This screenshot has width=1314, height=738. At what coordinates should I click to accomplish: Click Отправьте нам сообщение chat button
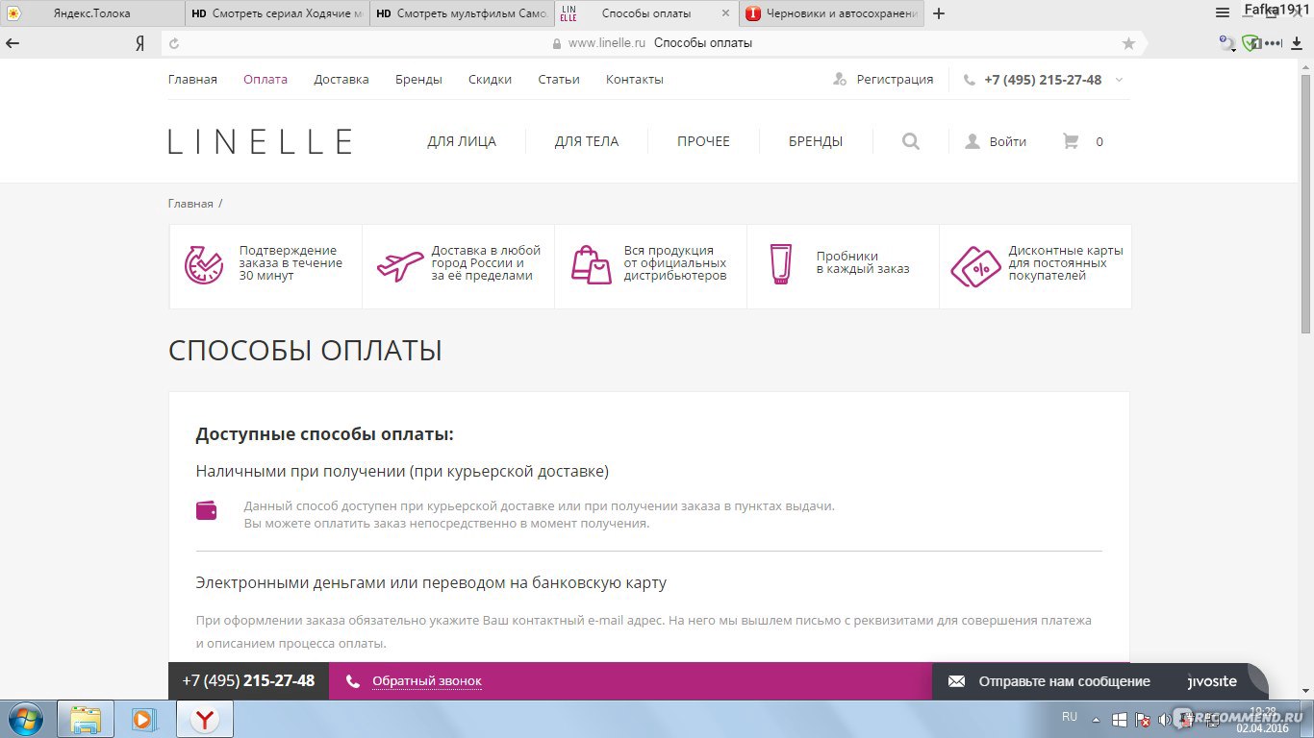[x=1064, y=681]
